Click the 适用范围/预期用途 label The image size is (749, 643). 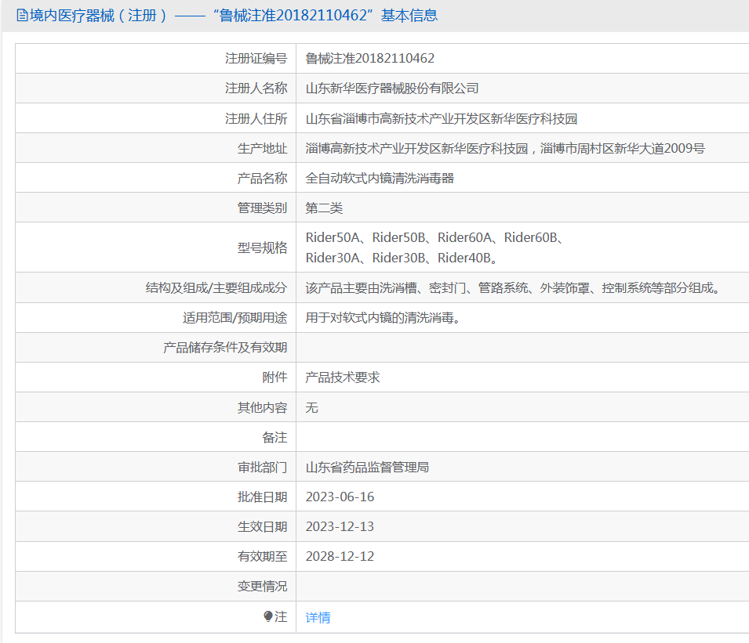point(235,317)
